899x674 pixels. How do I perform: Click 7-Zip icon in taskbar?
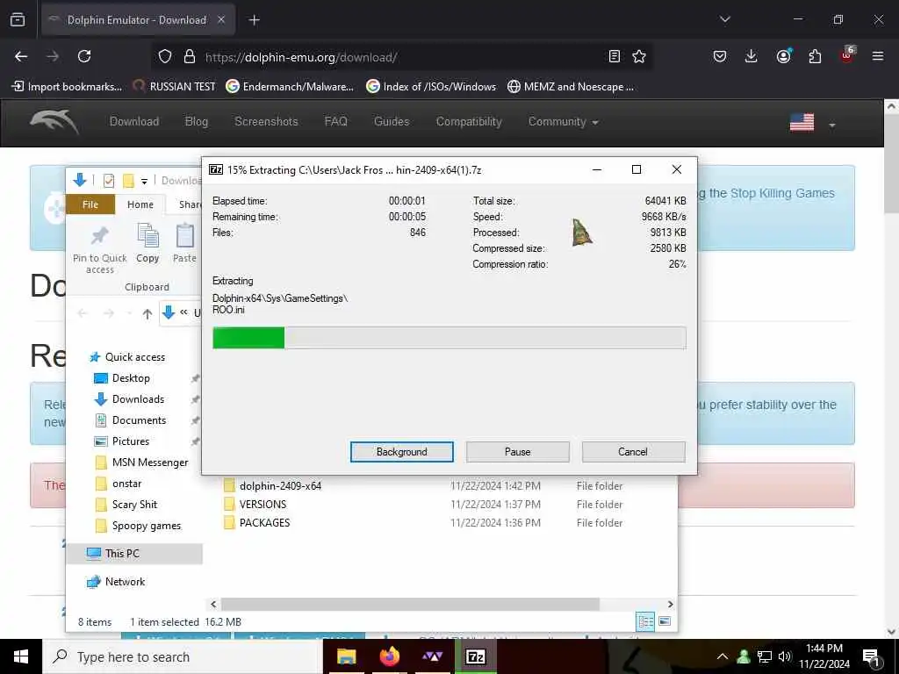pos(475,656)
